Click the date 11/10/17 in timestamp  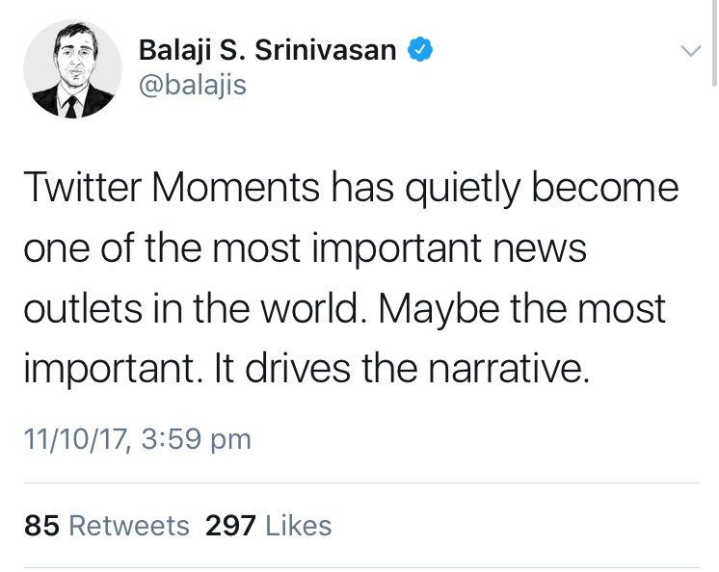point(76,439)
